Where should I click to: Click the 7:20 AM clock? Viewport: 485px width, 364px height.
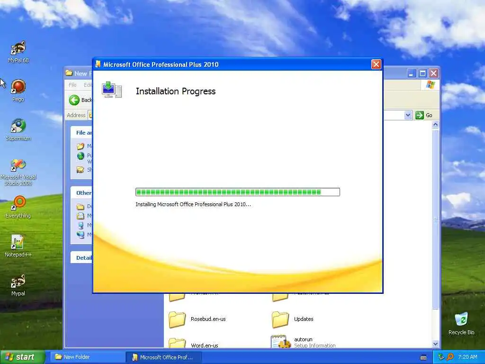tap(467, 357)
